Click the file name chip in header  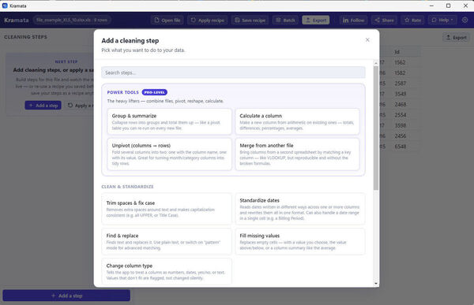tap(72, 20)
